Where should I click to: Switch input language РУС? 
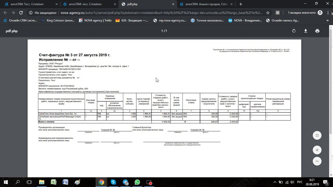300,182
